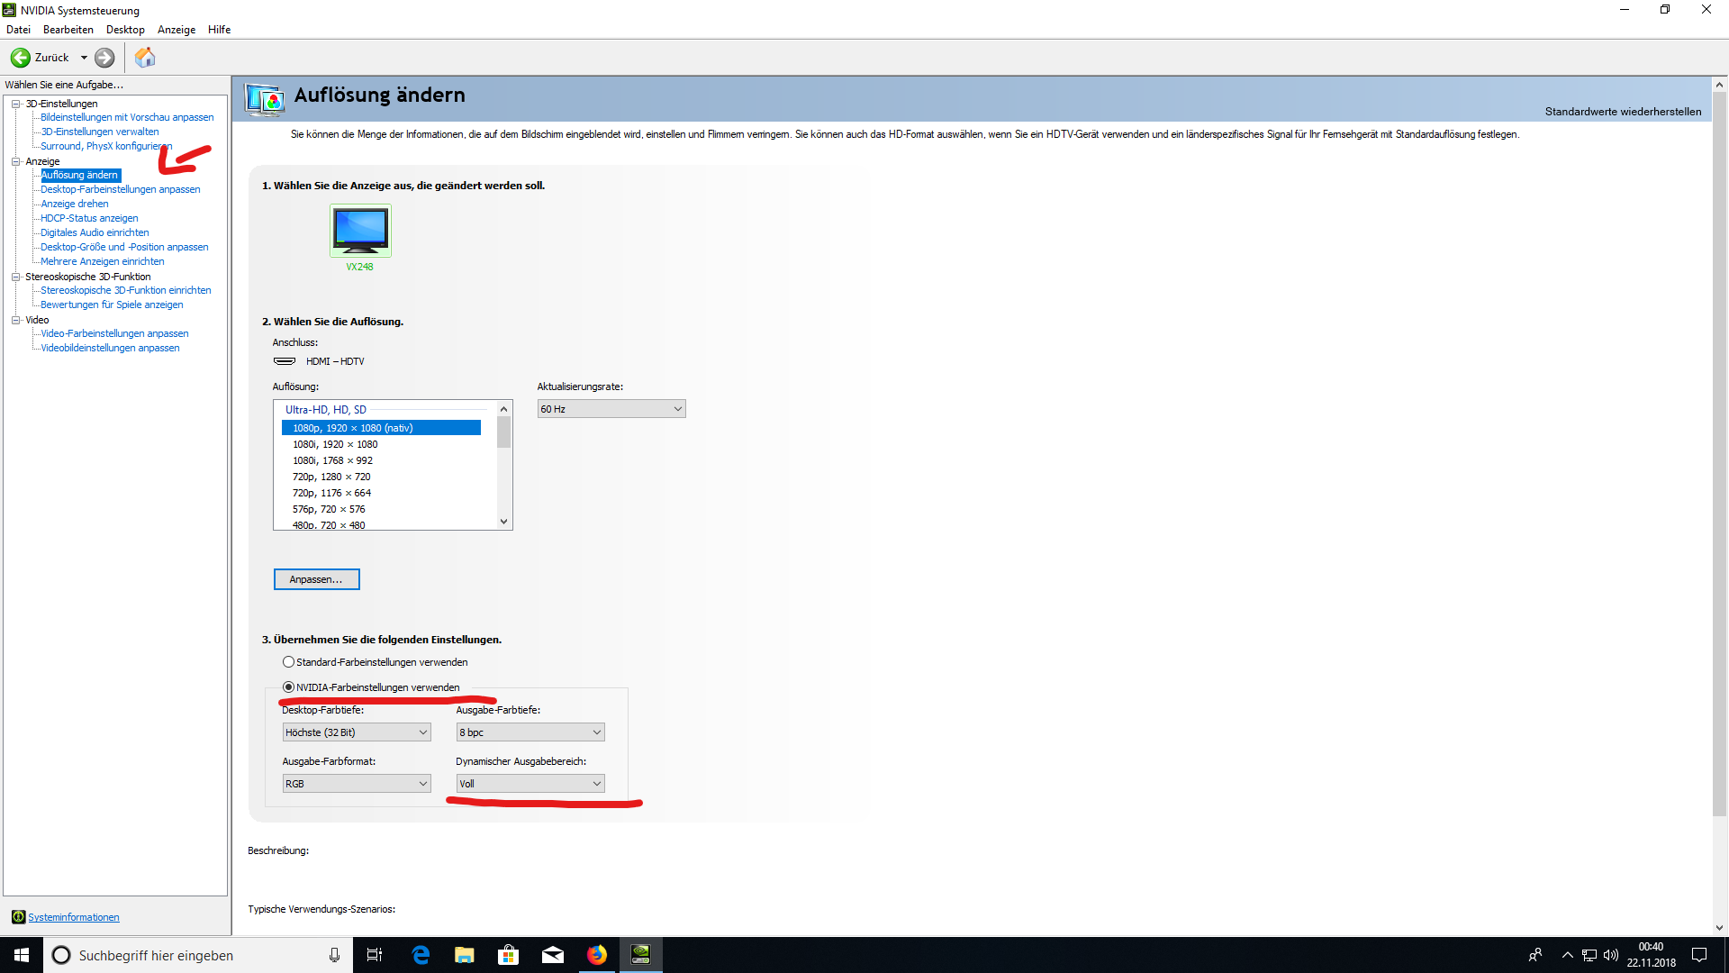
Task: Open the Hilfe menu
Action: (x=219, y=30)
